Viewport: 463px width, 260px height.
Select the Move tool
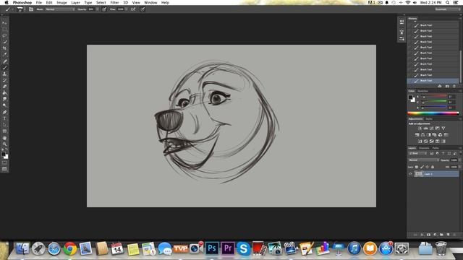[5, 23]
